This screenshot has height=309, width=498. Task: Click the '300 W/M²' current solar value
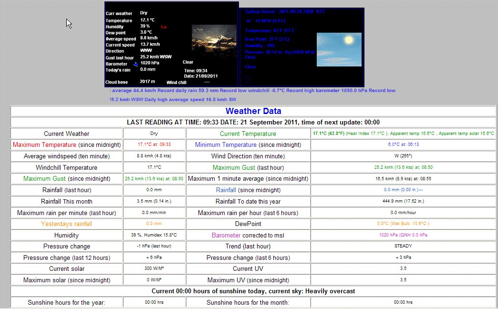154,268
